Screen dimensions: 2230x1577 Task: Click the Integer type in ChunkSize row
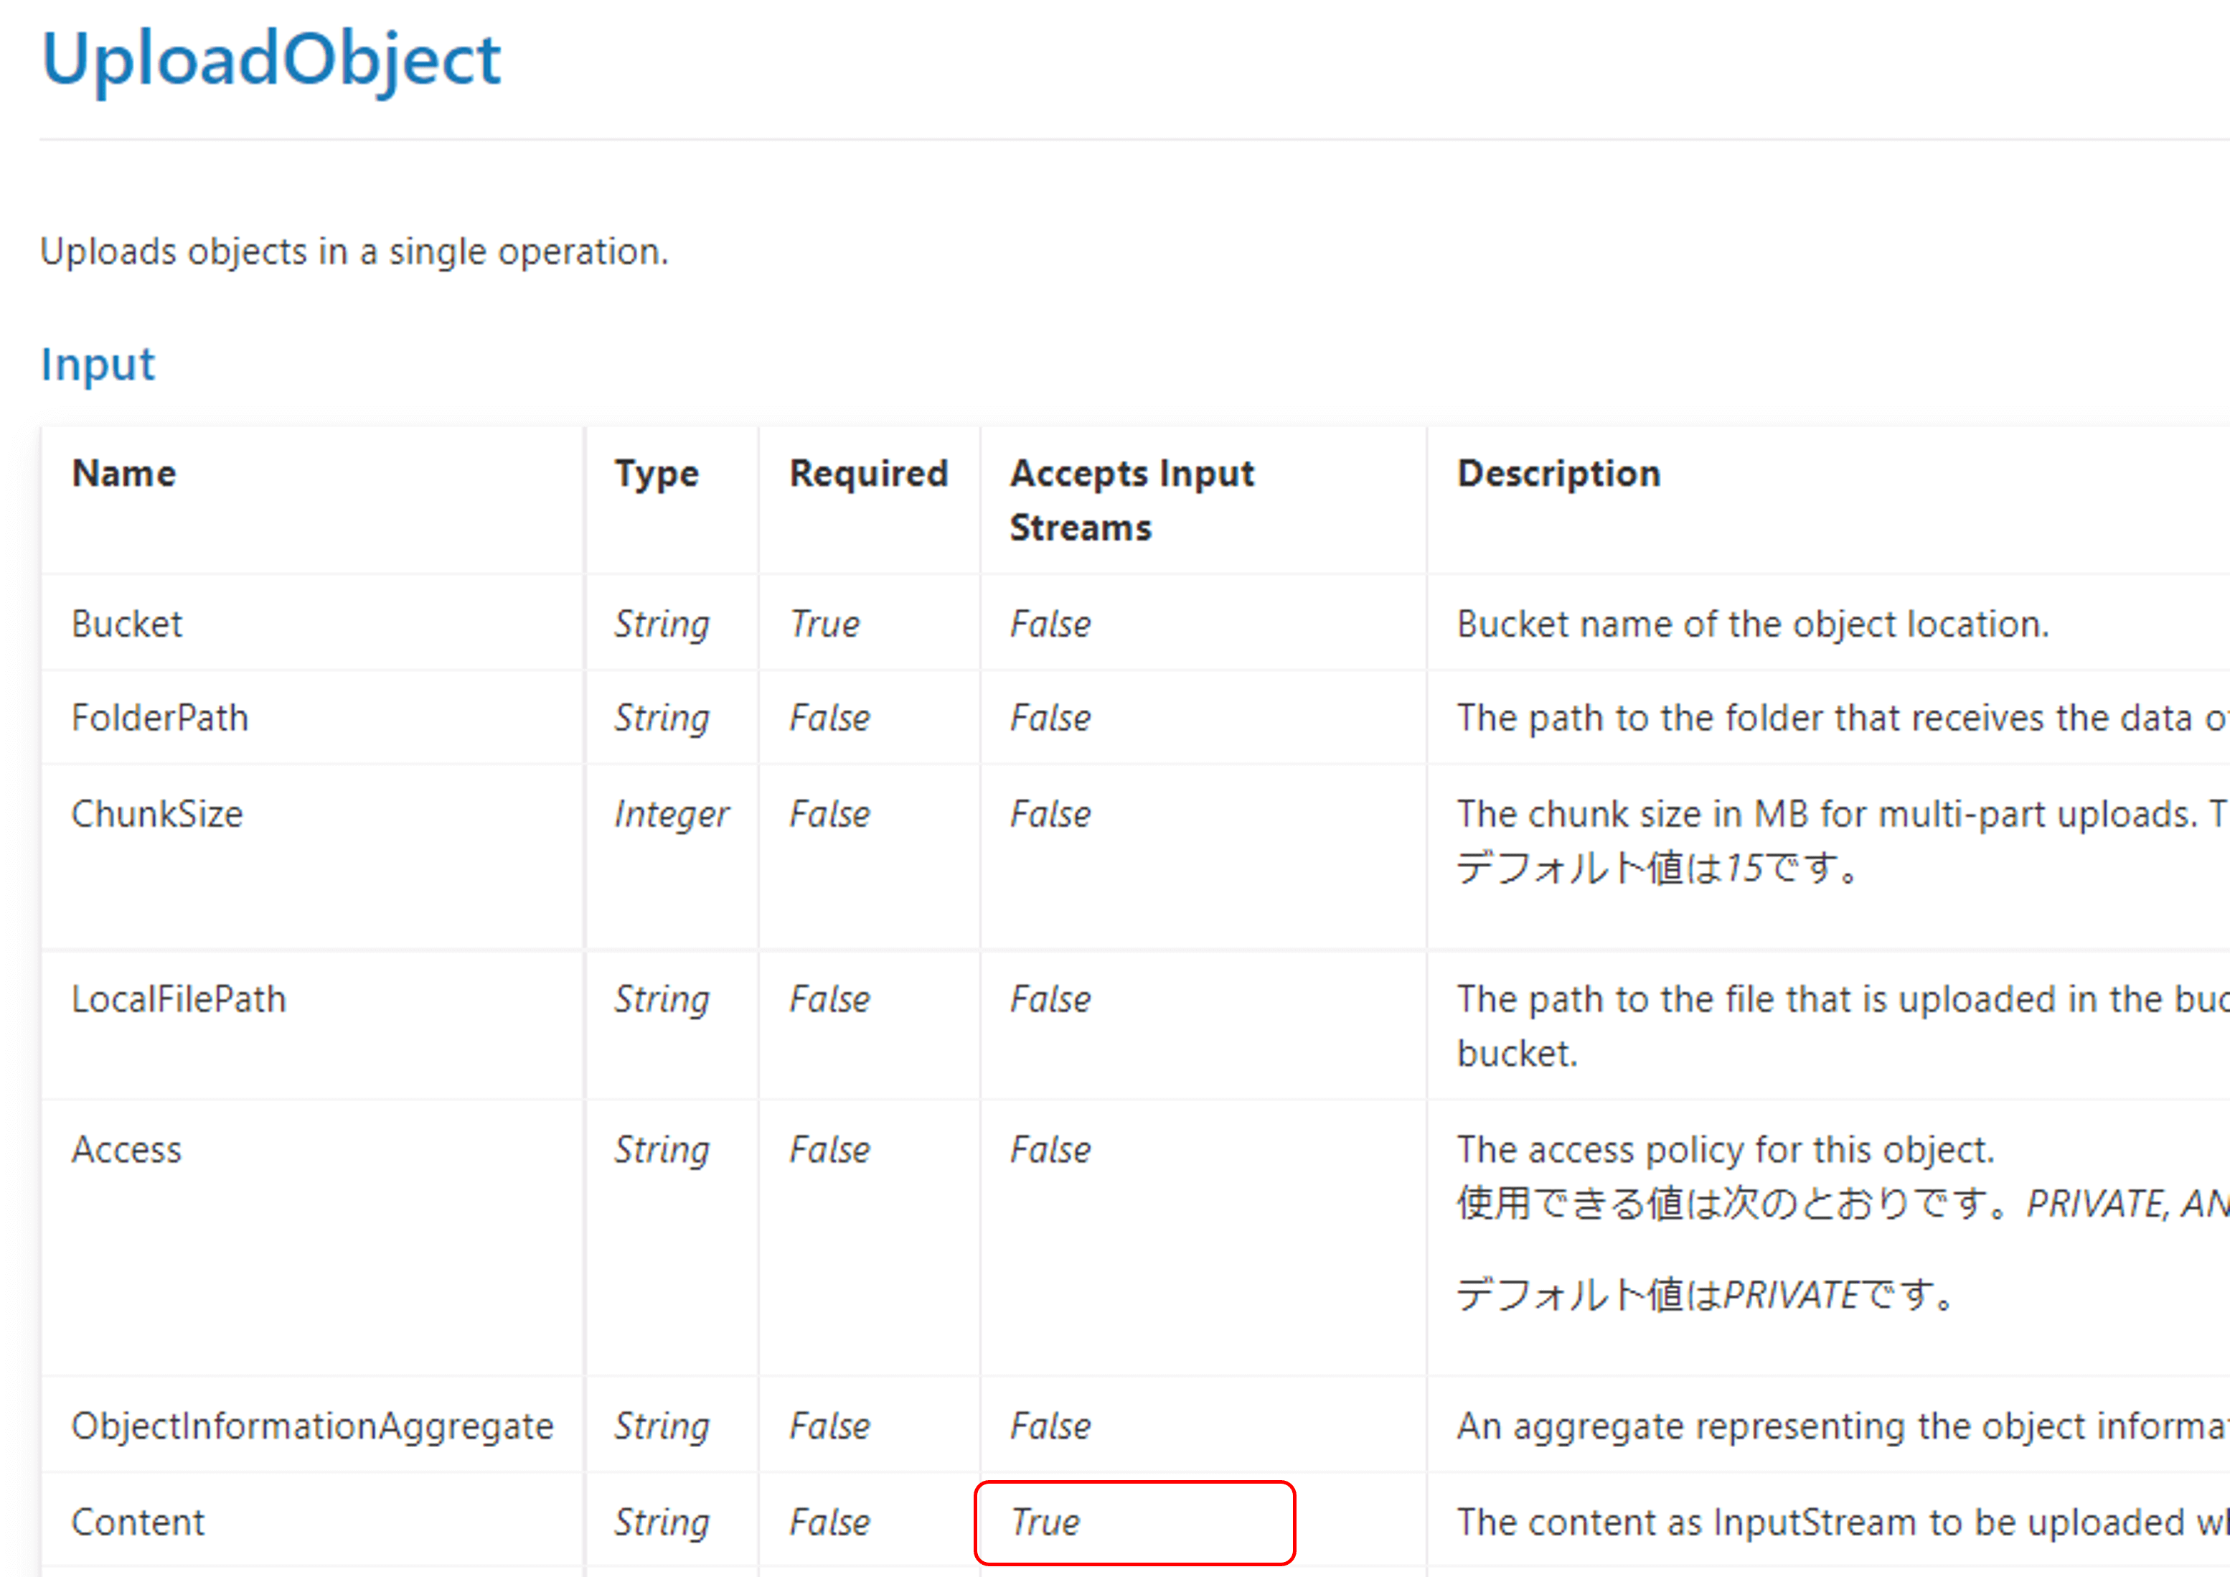(671, 813)
